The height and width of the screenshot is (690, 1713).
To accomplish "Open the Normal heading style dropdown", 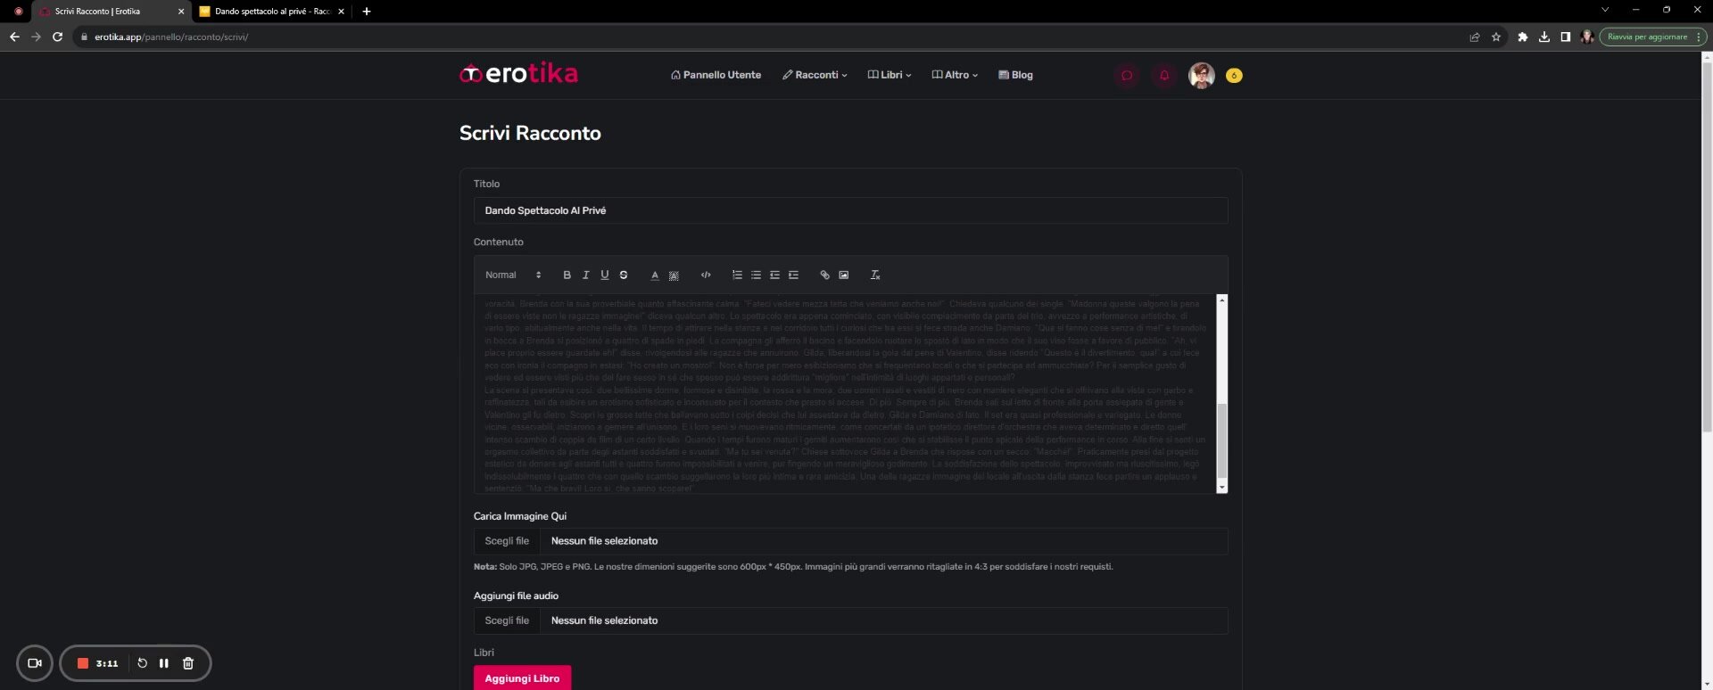I will [x=513, y=275].
